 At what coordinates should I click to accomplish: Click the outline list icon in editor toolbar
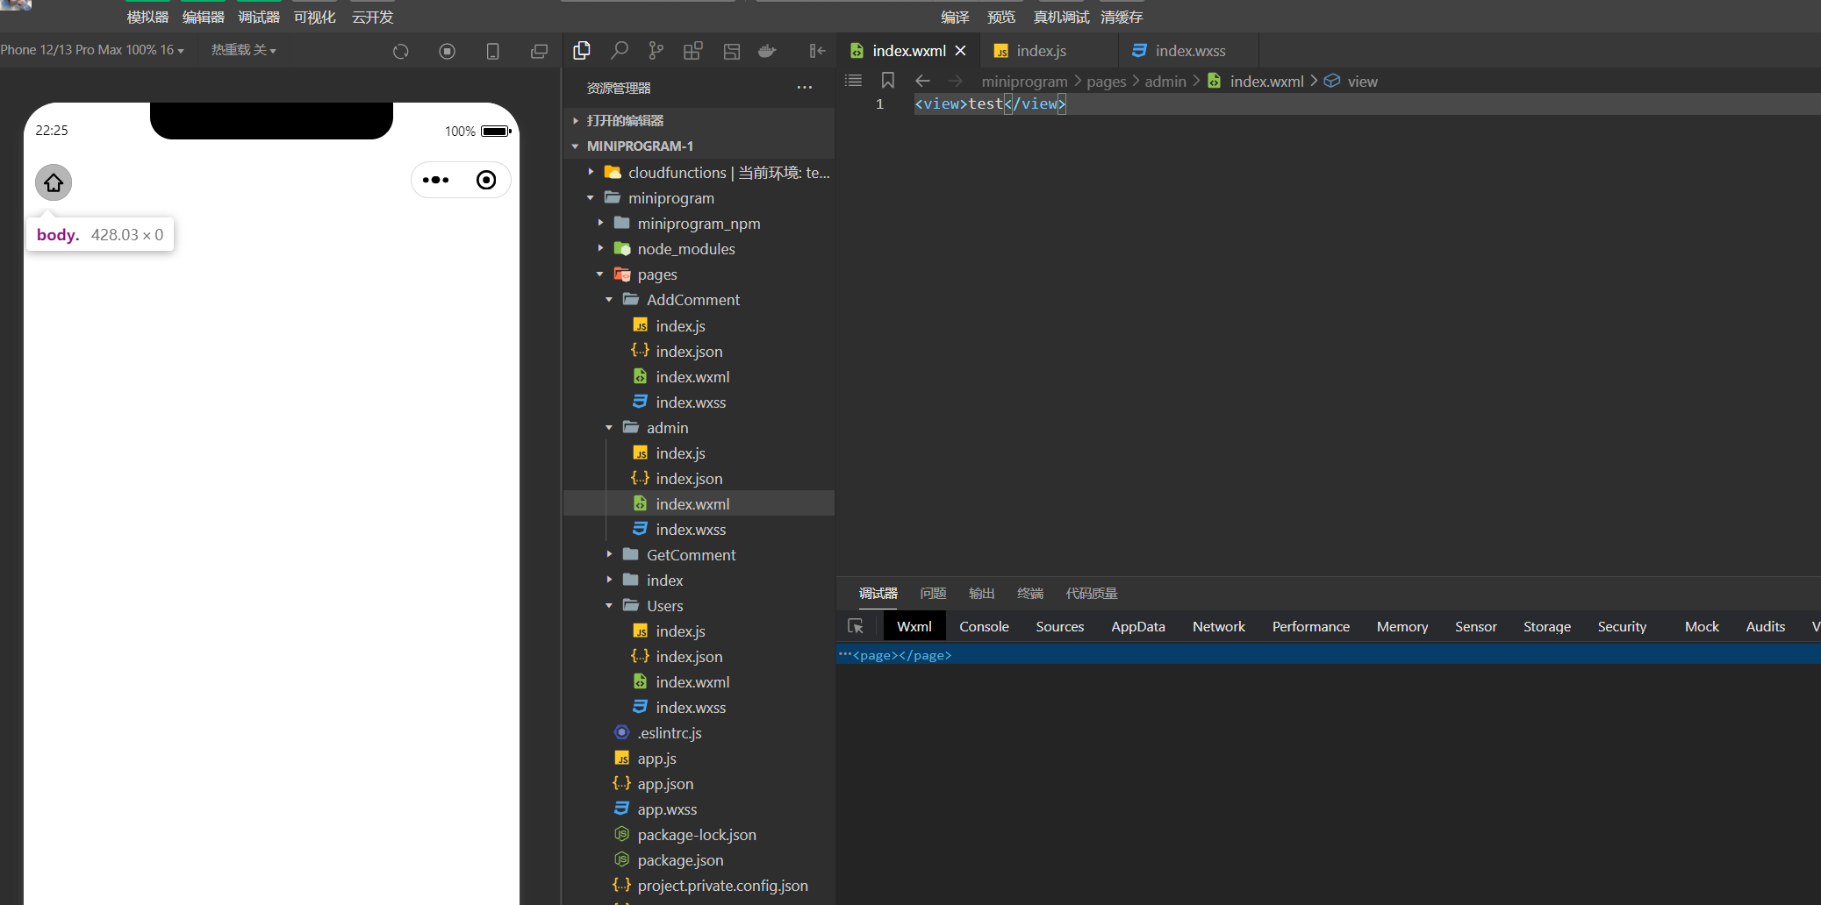pyautogui.click(x=853, y=81)
